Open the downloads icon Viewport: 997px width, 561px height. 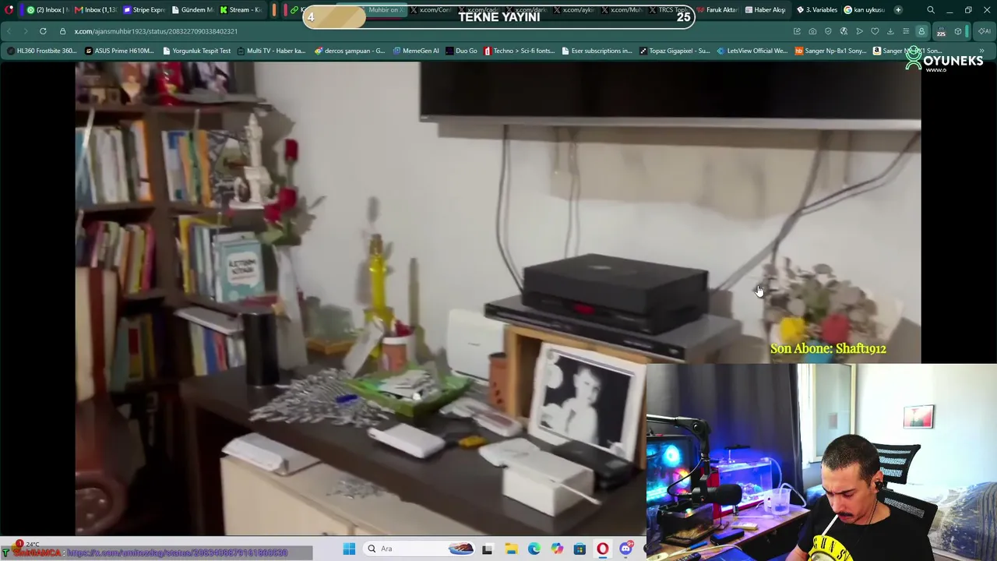(890, 31)
